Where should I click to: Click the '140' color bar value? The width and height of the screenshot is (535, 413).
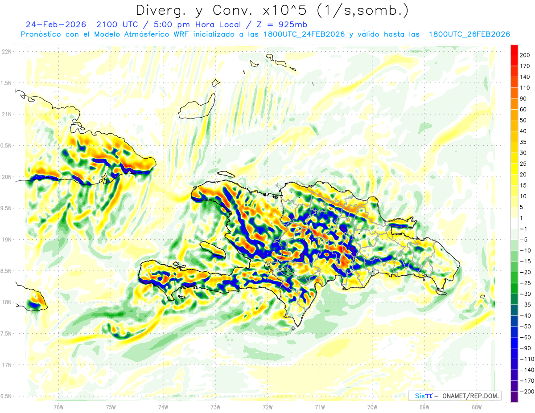[x=525, y=77]
